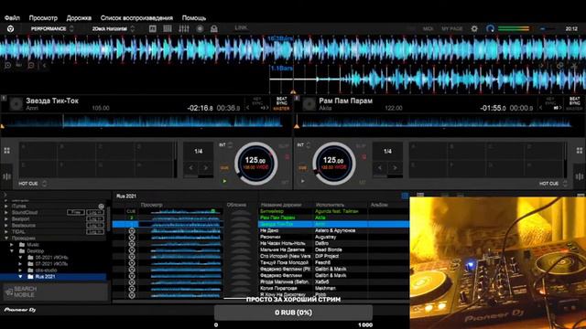Viewport: 586px width, 329px height.
Task: Open the Файл menu
Action: pyautogui.click(x=12, y=18)
